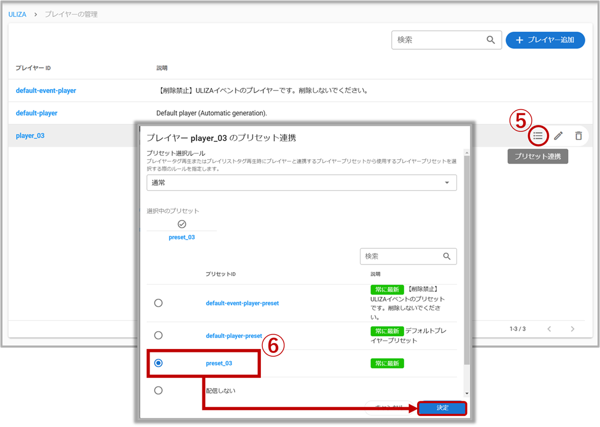This screenshot has width=600, height=427.
Task: Go to previous page with left chevron
Action: pyautogui.click(x=549, y=329)
